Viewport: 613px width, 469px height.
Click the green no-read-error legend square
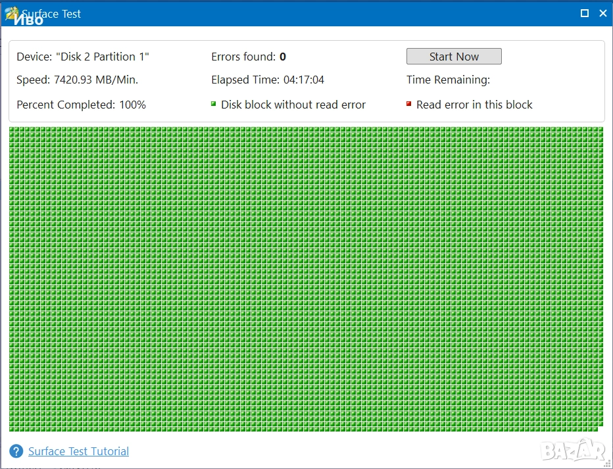click(214, 104)
